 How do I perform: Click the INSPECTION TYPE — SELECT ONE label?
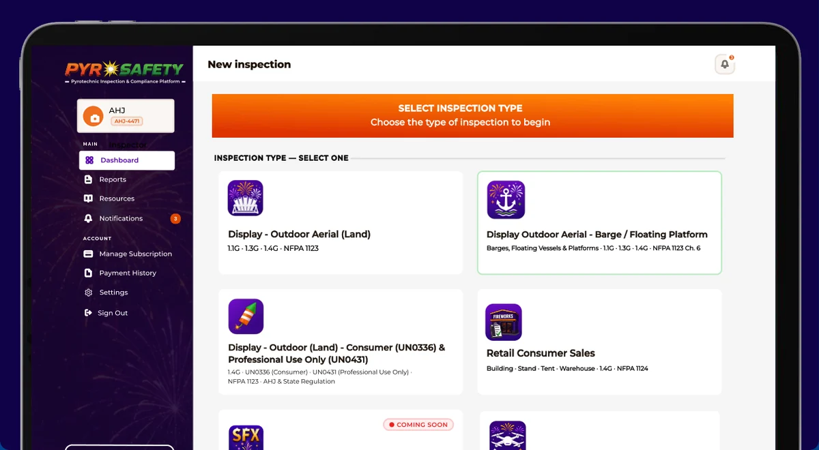point(281,158)
